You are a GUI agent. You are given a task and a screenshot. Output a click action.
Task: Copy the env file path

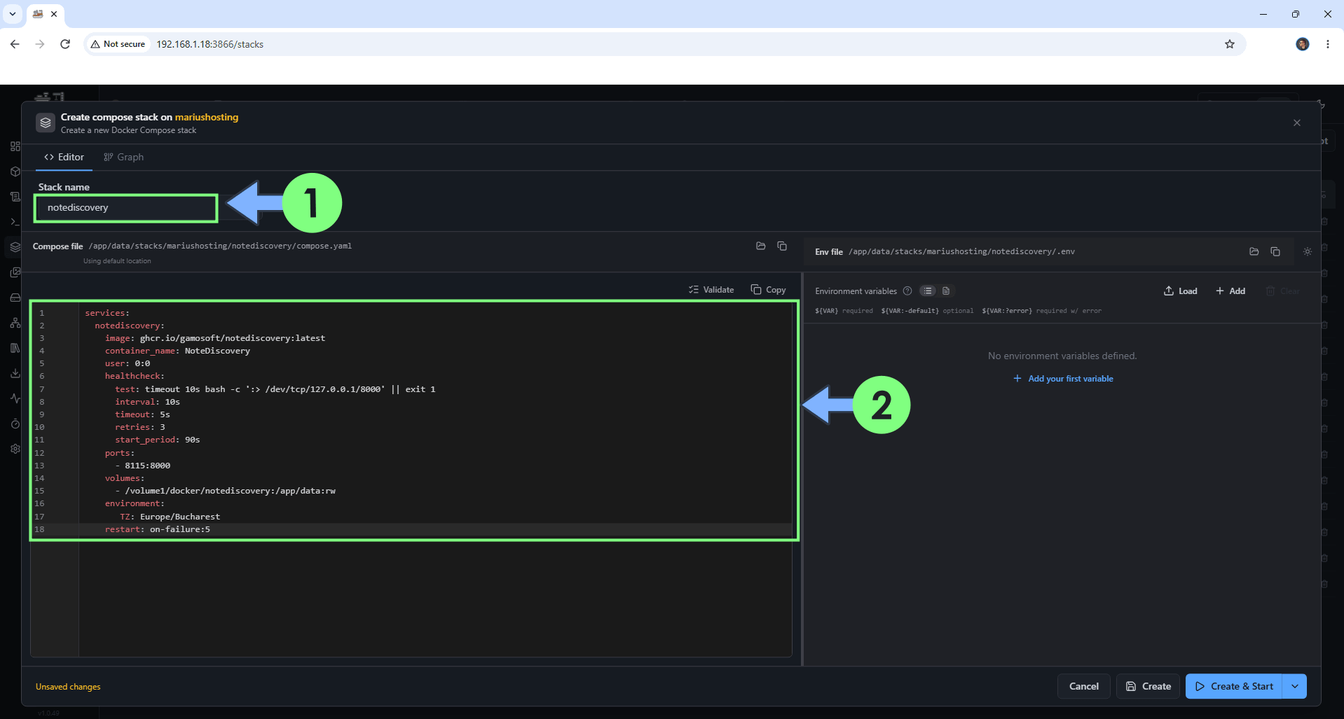(x=1275, y=252)
